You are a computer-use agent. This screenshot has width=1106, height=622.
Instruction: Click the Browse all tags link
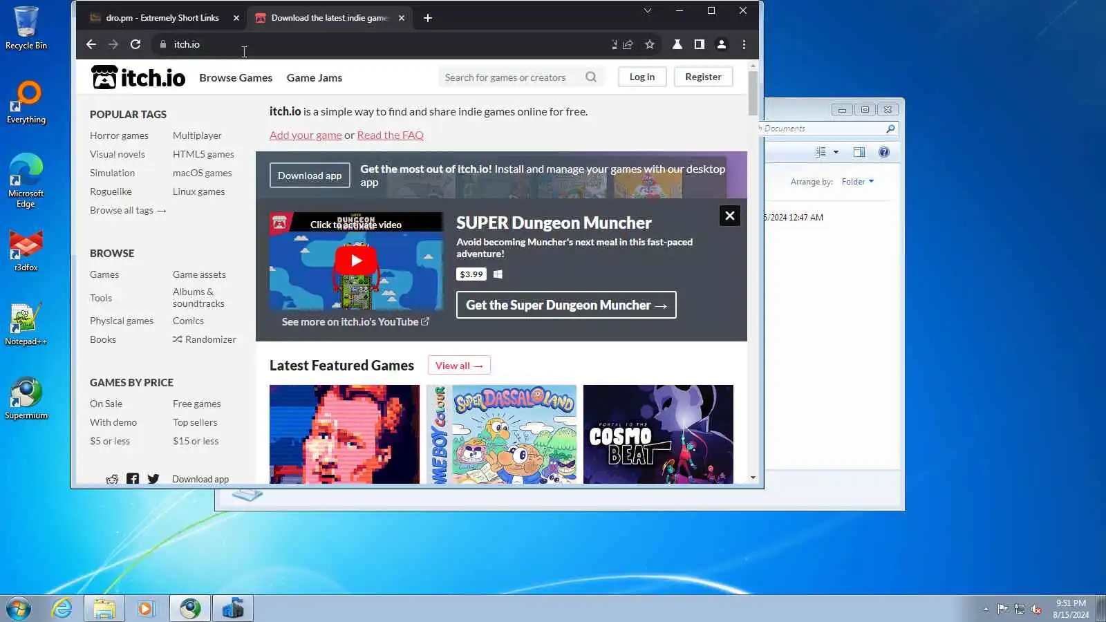[x=128, y=211]
